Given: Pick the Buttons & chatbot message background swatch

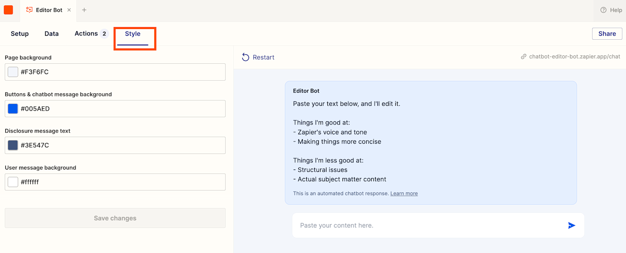Looking at the screenshot, I should click(x=13, y=108).
